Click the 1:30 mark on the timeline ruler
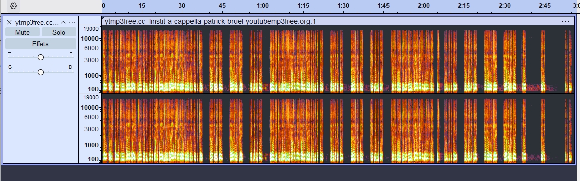 click(x=343, y=6)
